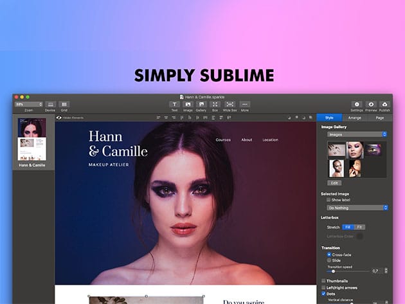
Task: Publish the site using Publish icon
Action: point(385,104)
